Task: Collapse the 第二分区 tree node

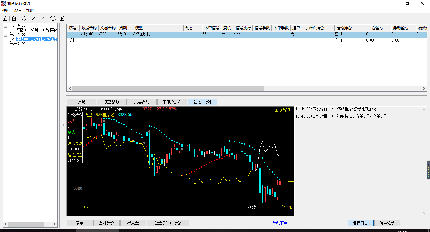Action: (x=6, y=35)
